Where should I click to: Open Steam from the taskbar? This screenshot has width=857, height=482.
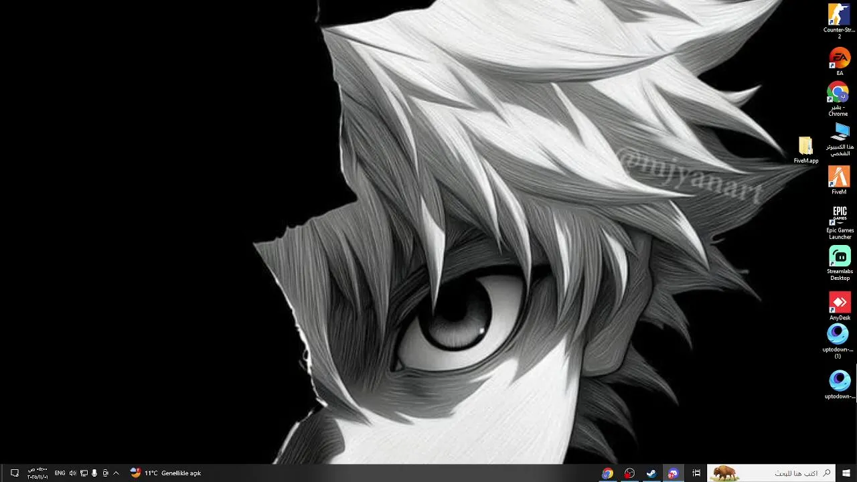(651, 473)
